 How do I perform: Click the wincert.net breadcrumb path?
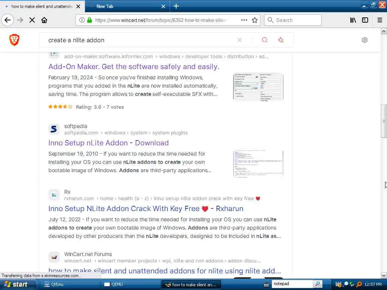163,261
